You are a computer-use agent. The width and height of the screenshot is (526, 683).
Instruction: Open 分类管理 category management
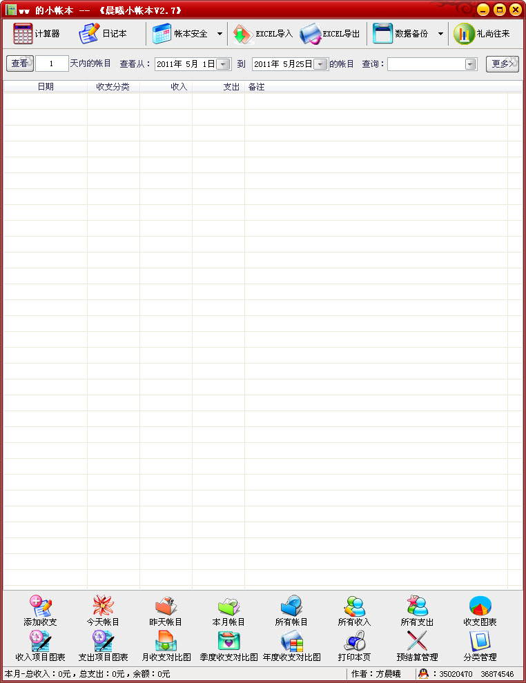[480, 646]
